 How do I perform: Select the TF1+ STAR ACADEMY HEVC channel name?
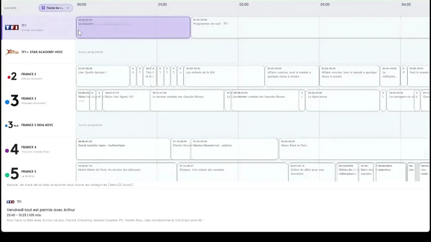42,52
